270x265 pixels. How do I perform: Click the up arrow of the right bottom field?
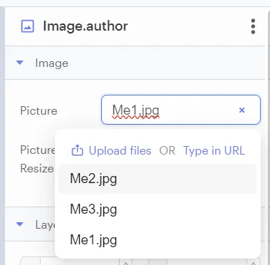pyautogui.click(x=254, y=263)
